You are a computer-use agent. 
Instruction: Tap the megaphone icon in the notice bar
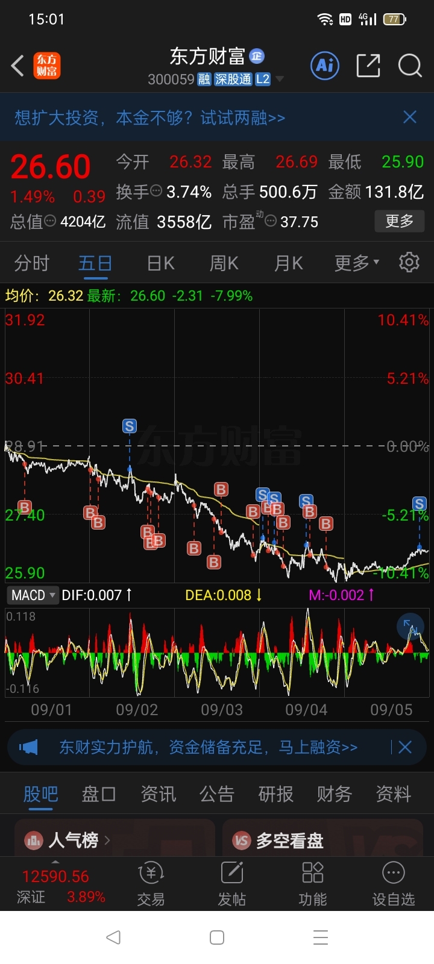point(28,748)
